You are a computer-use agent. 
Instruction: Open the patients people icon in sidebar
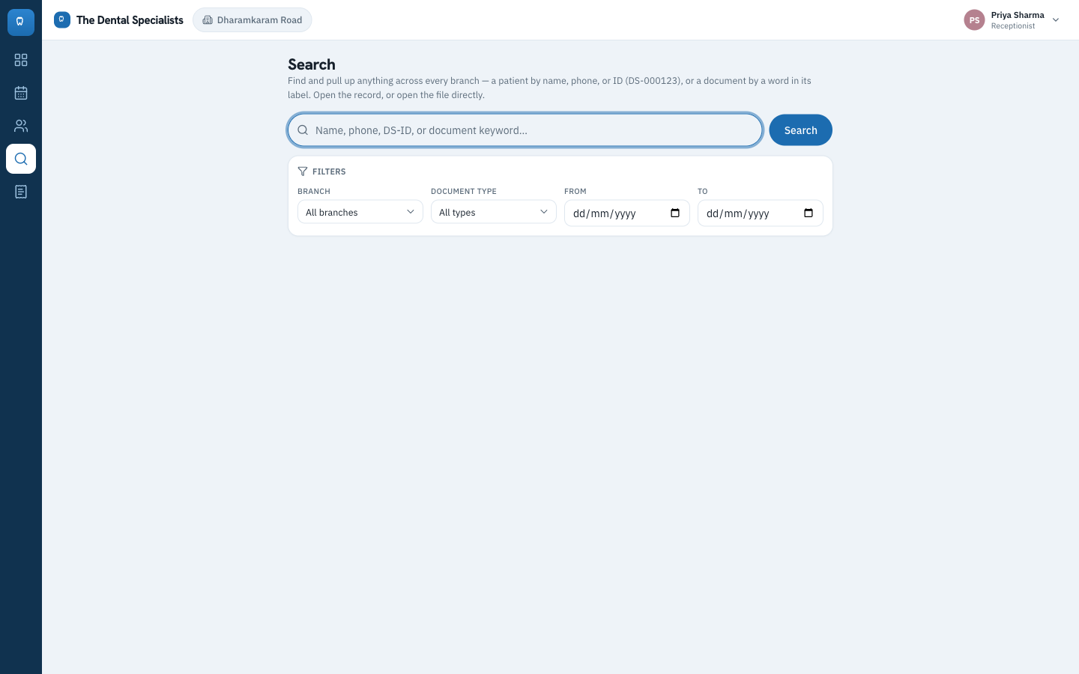tap(21, 126)
